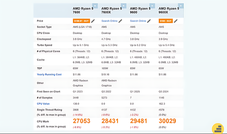
Task: Select AMD Ryzen 5 9600X header title
Action: click(x=169, y=10)
